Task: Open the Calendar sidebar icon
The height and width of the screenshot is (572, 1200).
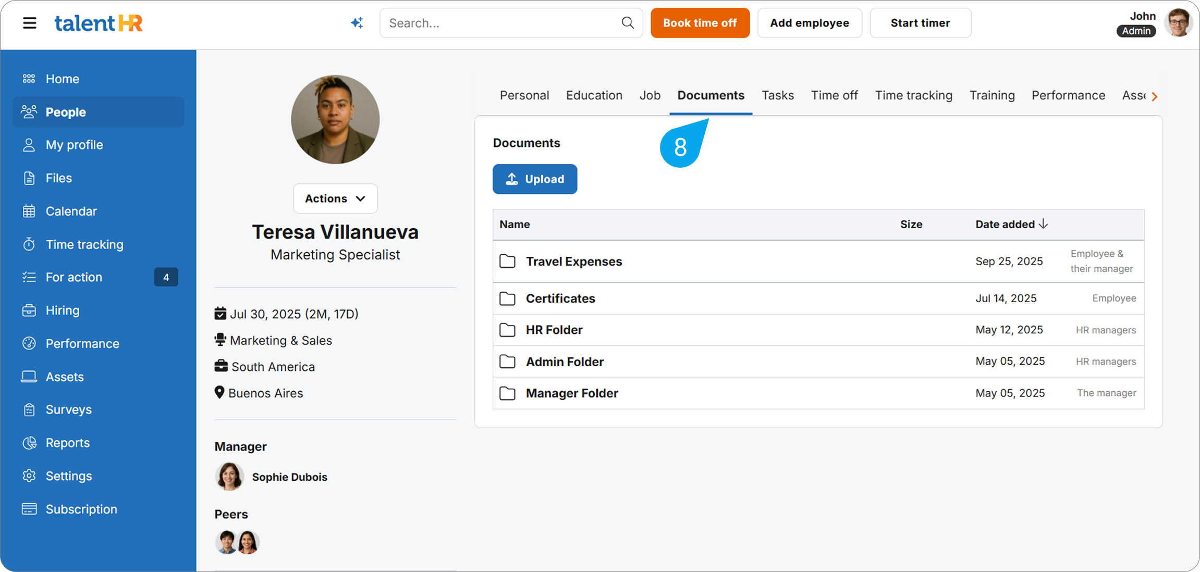Action: pos(29,211)
